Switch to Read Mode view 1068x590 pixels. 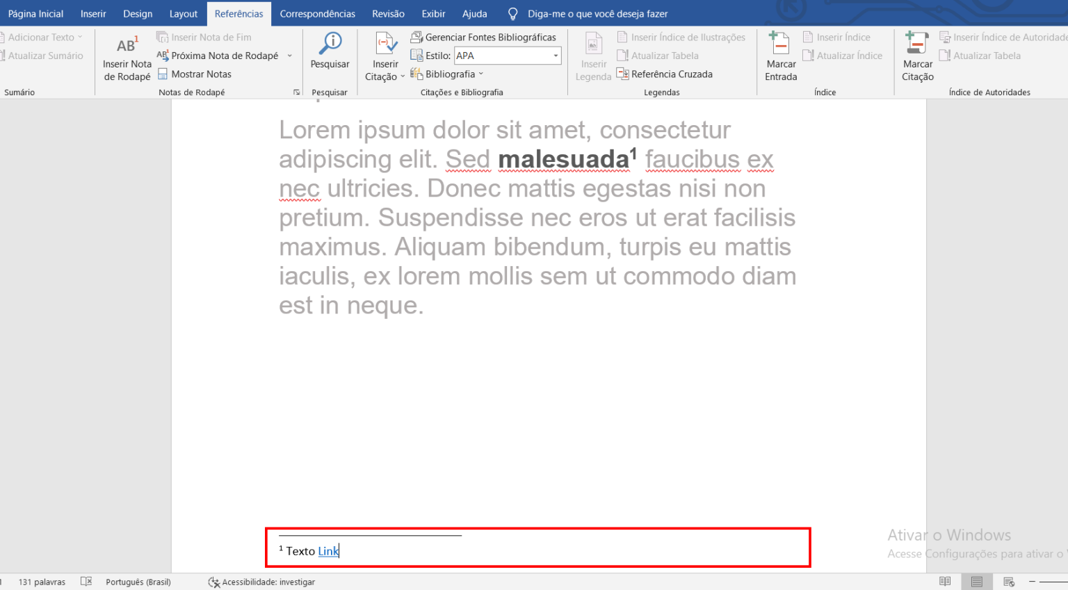[945, 582]
